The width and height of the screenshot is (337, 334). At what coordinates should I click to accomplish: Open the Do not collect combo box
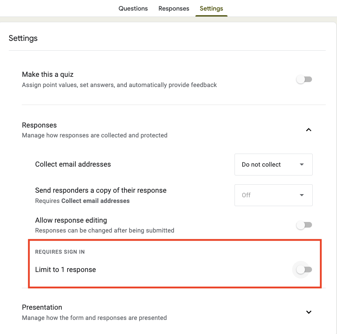(x=273, y=164)
